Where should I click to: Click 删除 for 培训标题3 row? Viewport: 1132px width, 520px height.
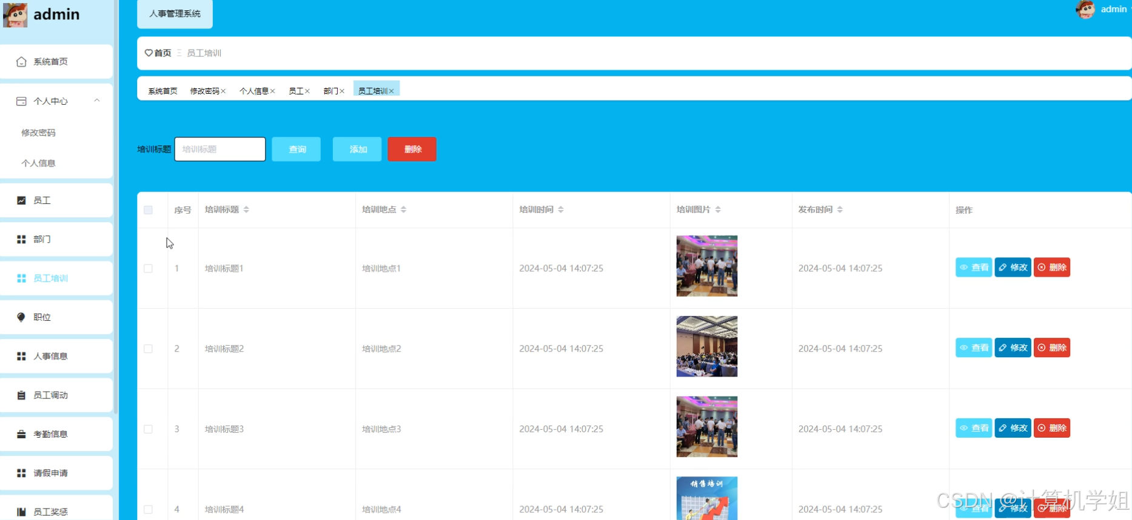click(1052, 428)
